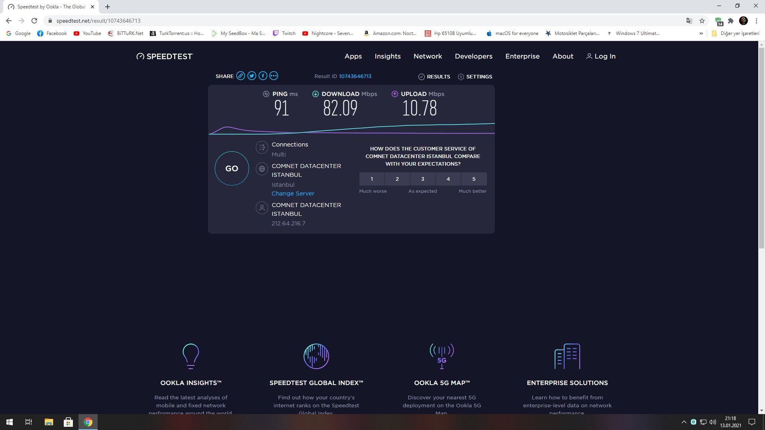Share result on Facebook icon
The image size is (765, 430).
(x=263, y=76)
